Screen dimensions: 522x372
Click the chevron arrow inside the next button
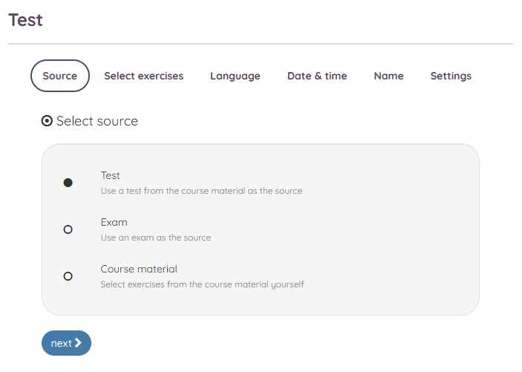point(78,343)
